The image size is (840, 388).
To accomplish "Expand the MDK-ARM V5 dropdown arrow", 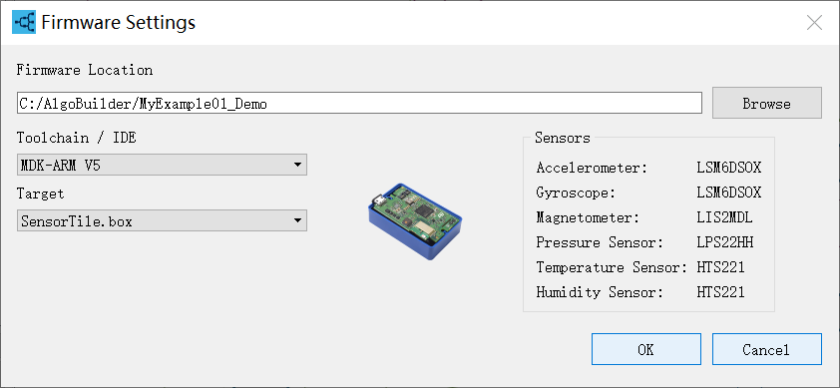I will point(298,165).
